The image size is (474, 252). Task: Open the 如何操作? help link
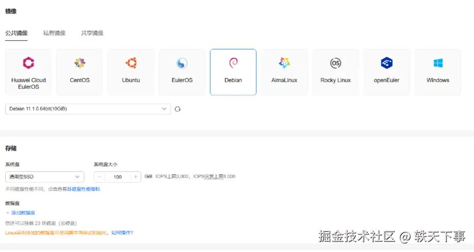click(122, 232)
